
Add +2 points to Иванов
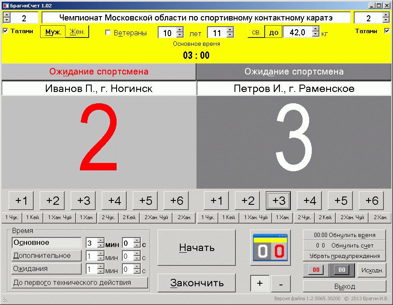[x=52, y=200]
